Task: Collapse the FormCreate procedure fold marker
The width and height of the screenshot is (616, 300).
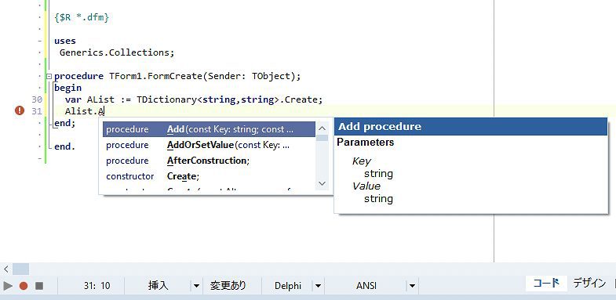Action: pyautogui.click(x=49, y=76)
